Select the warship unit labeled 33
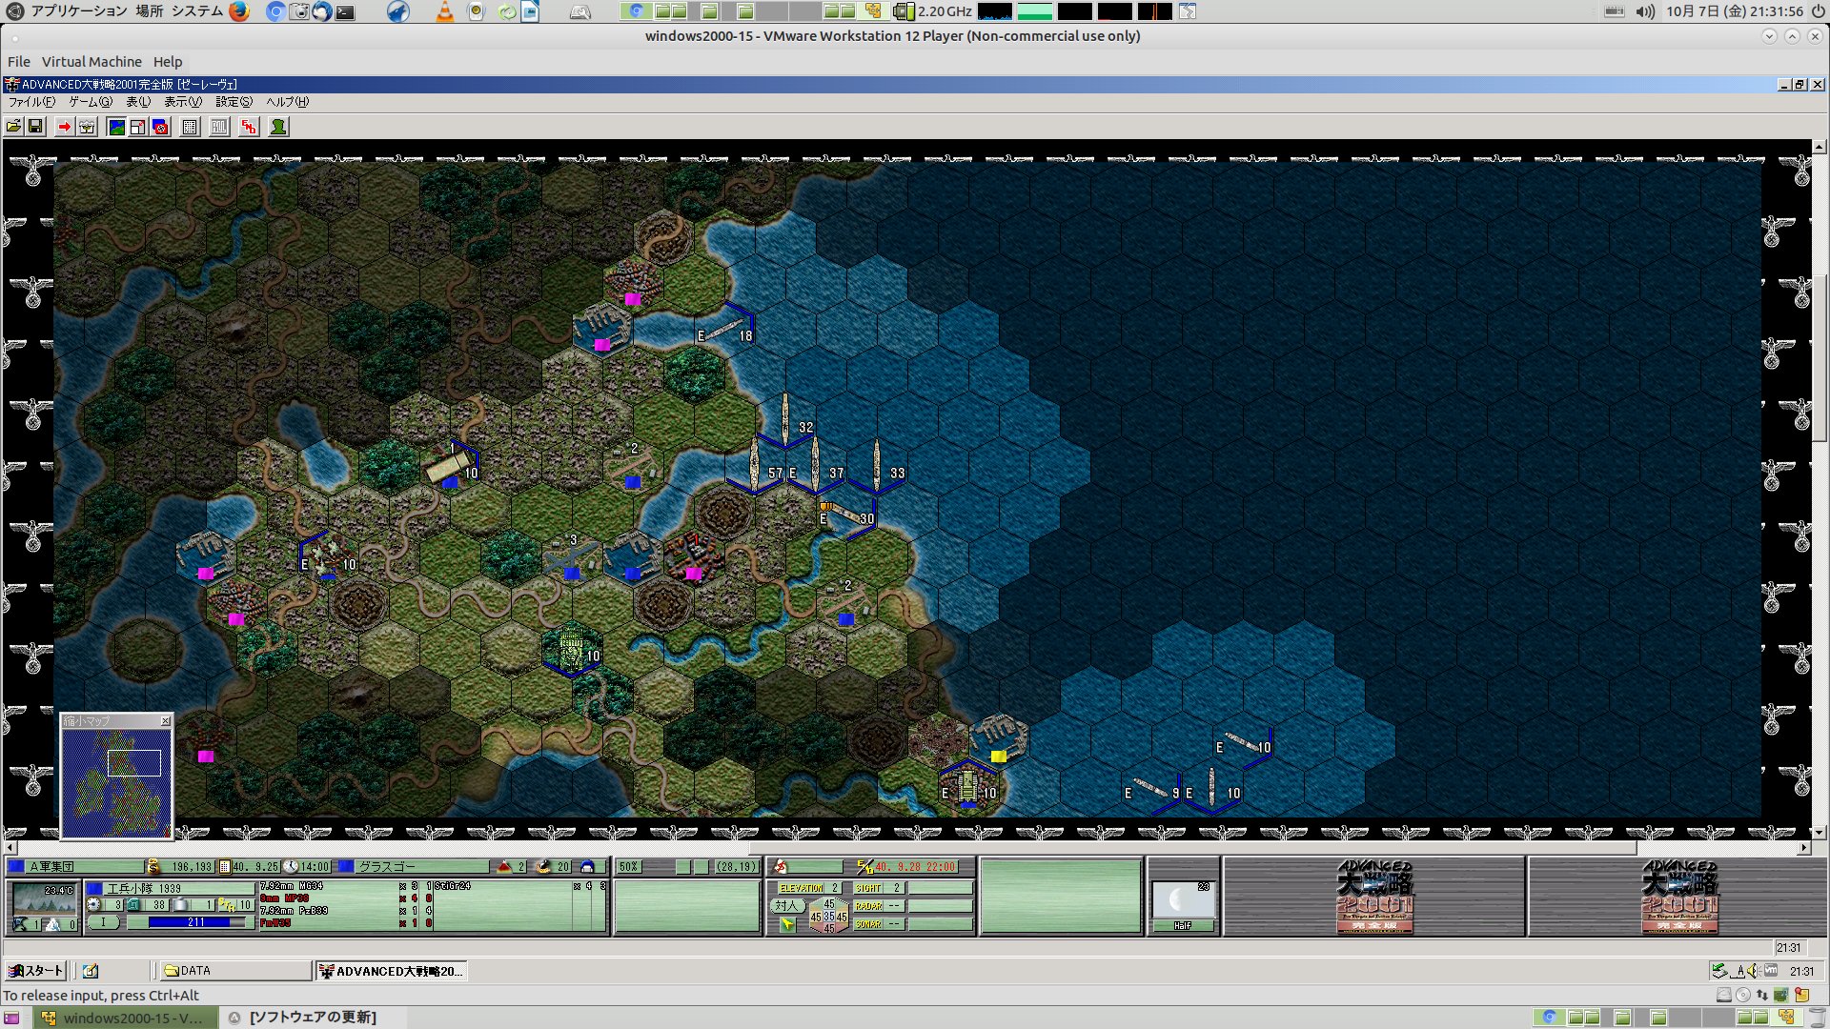This screenshot has height=1029, width=1830. [878, 467]
